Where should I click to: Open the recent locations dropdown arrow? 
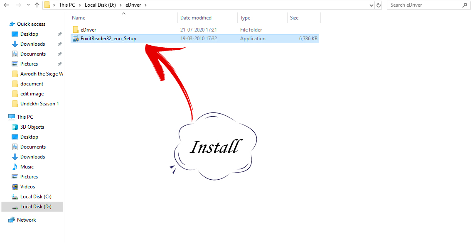point(28,5)
